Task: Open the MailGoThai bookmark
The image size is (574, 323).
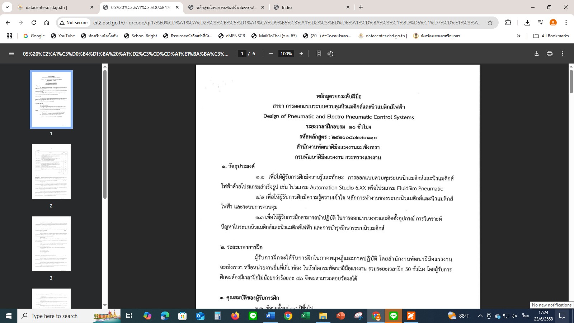Action: pyautogui.click(x=274, y=36)
